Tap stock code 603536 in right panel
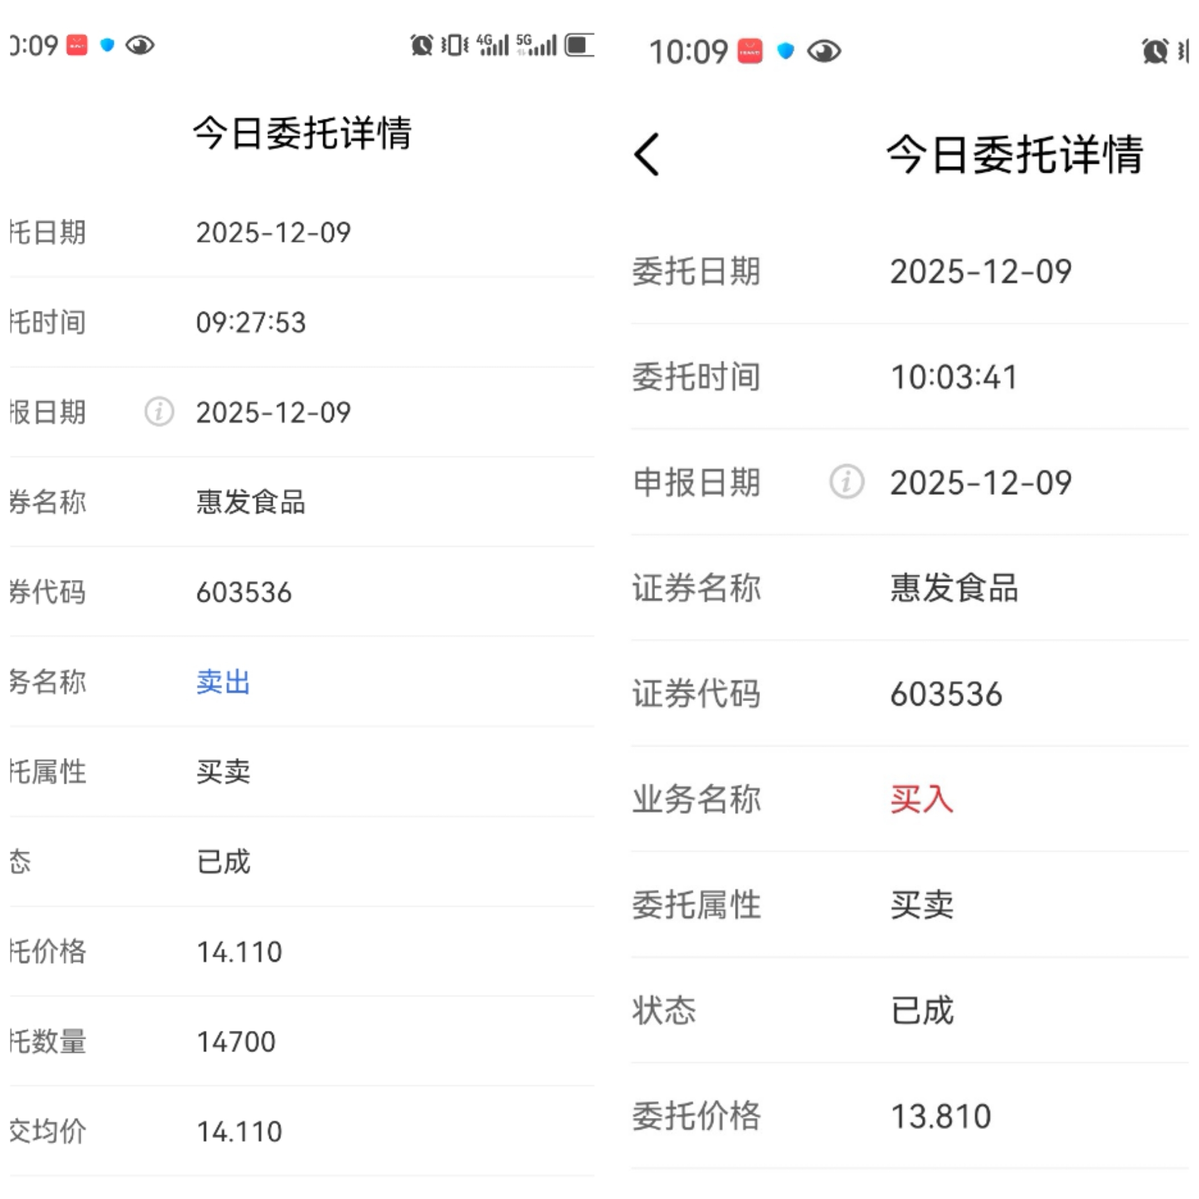1199x1199 pixels. (946, 694)
